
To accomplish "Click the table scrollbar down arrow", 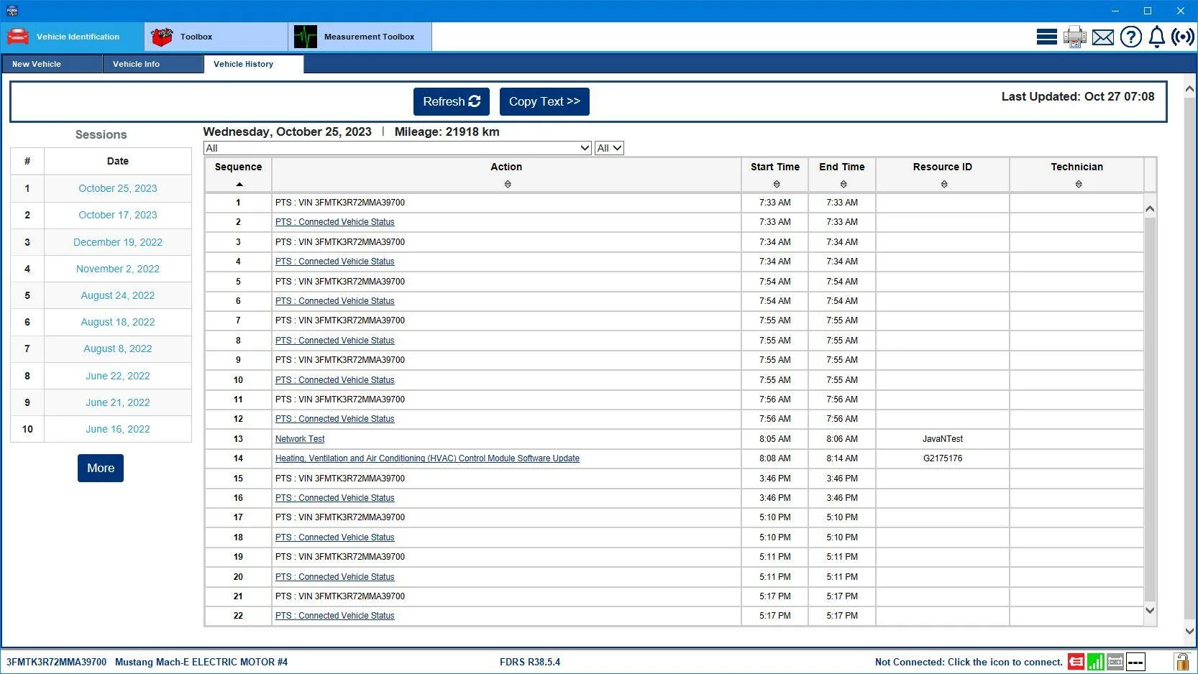I will tap(1150, 610).
